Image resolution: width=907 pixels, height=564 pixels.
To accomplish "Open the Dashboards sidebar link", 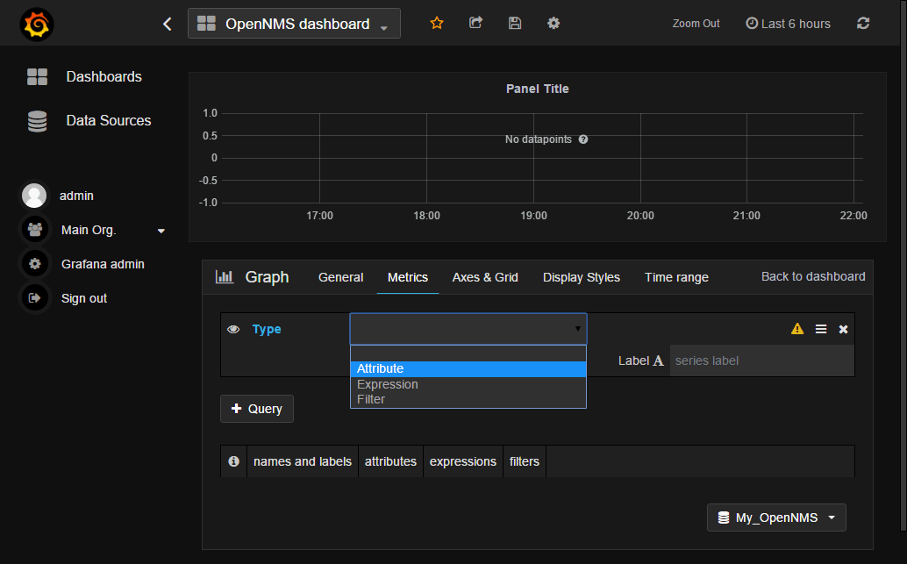I will pos(104,76).
